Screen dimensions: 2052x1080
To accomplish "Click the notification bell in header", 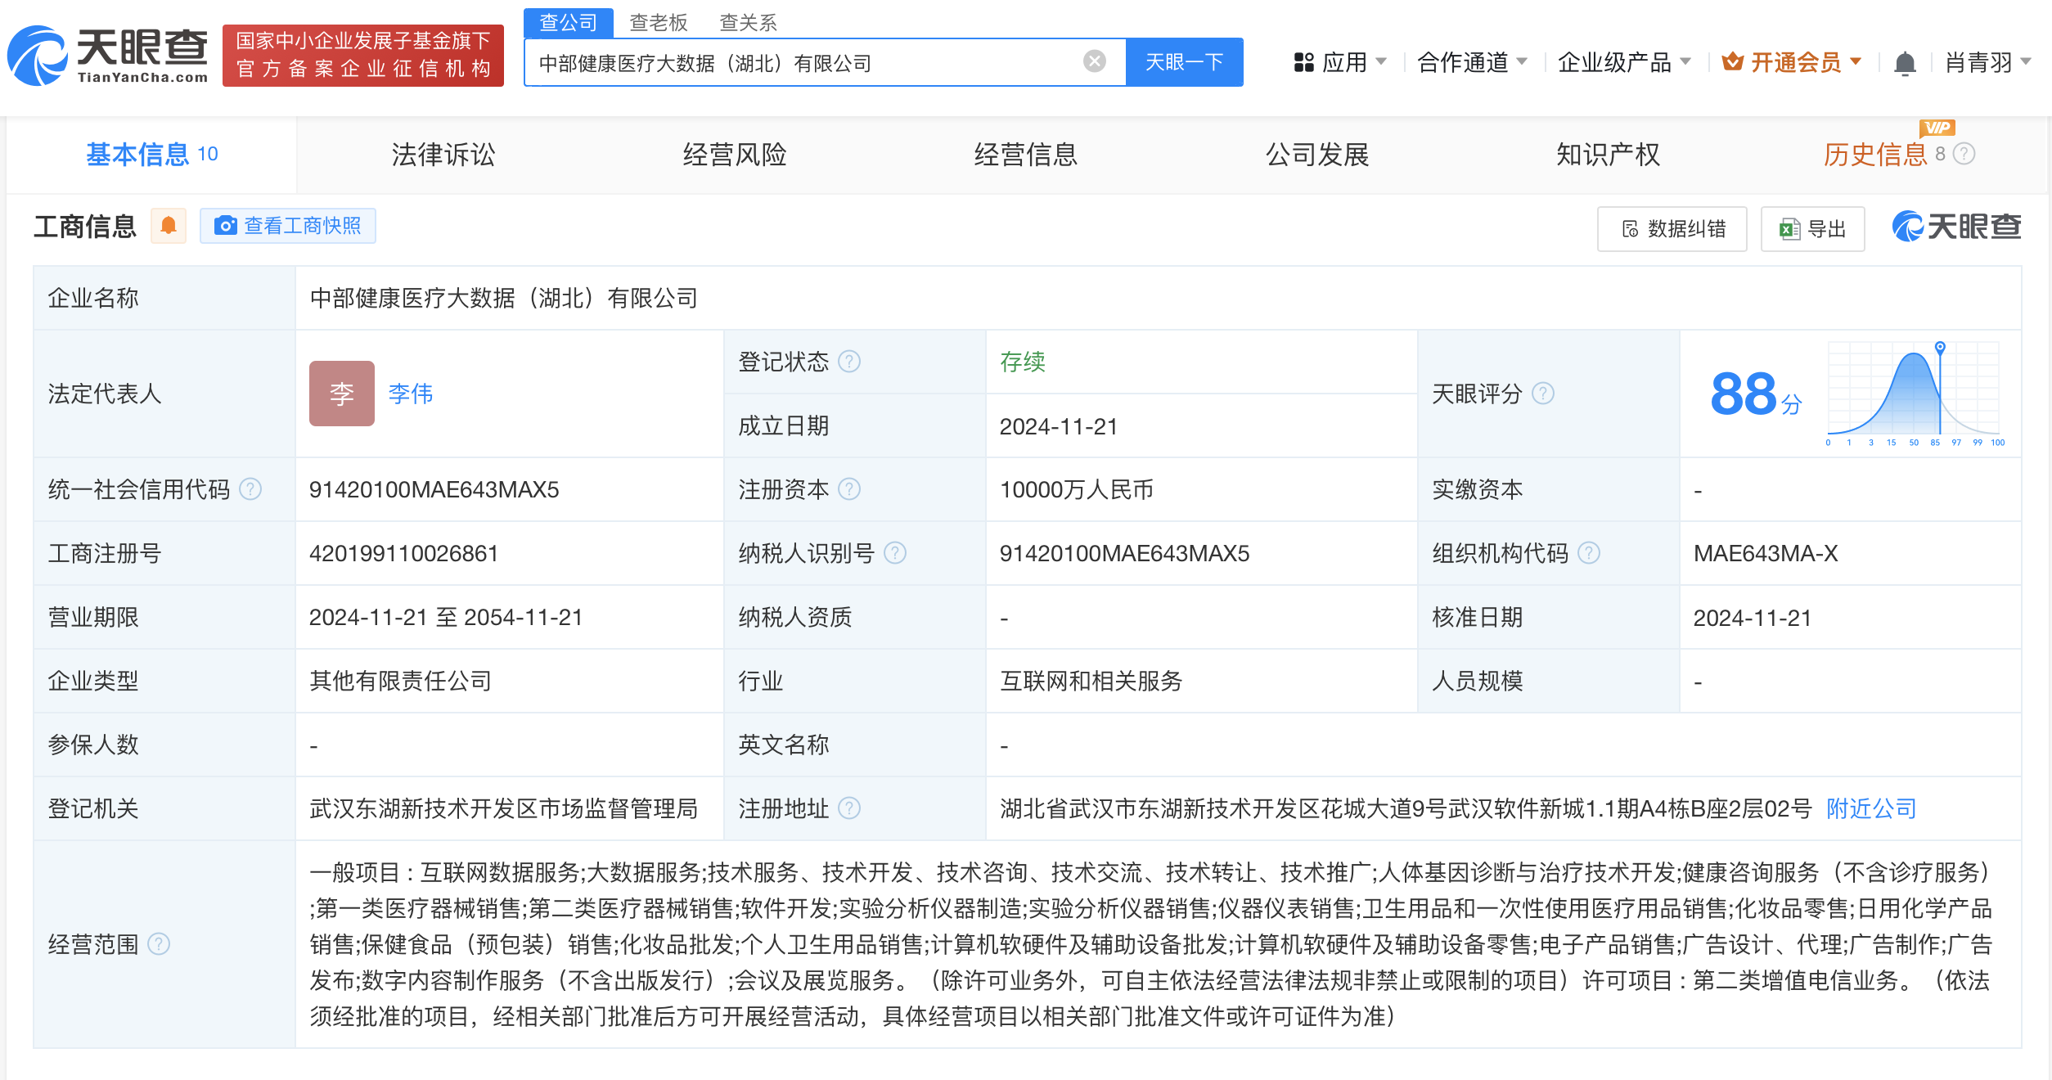I will pyautogui.click(x=1905, y=63).
